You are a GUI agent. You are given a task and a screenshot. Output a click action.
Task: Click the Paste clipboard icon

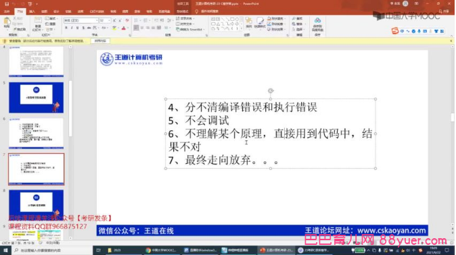(x=7, y=22)
